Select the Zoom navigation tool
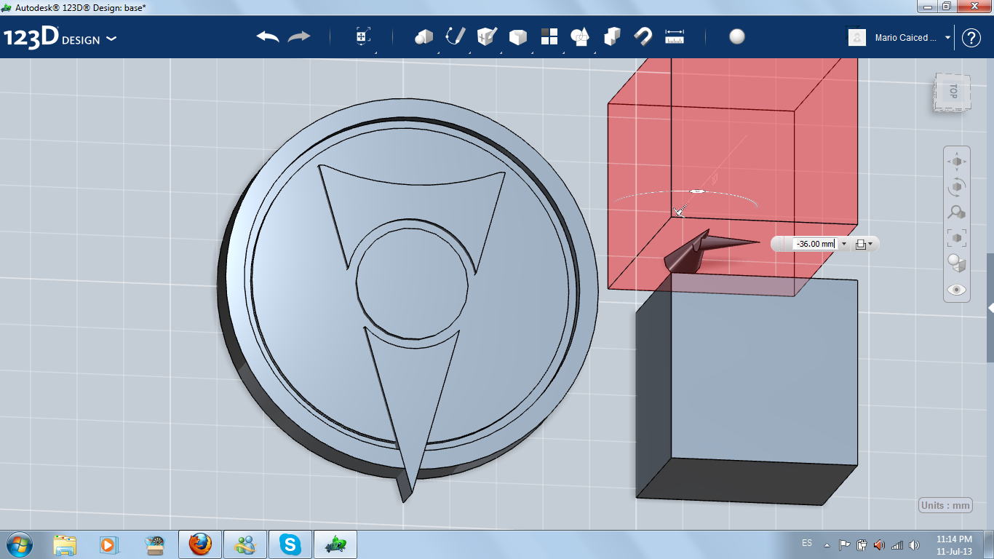 pos(957,213)
